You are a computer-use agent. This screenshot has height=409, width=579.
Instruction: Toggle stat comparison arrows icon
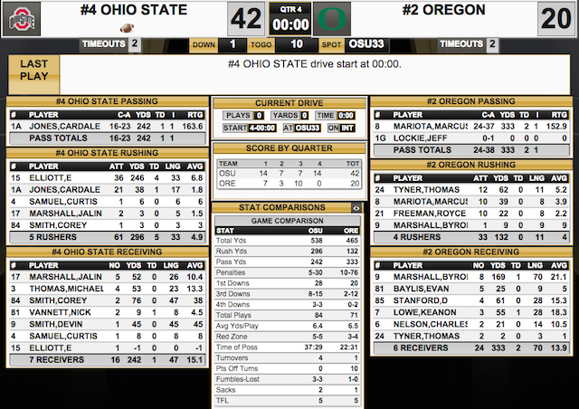pos(356,208)
